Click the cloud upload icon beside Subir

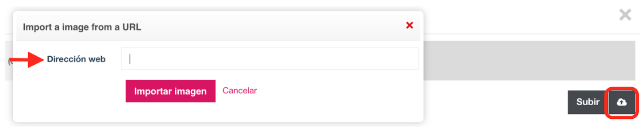click(x=621, y=102)
